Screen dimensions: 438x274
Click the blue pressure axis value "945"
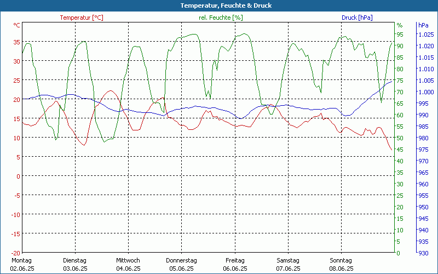423,219
